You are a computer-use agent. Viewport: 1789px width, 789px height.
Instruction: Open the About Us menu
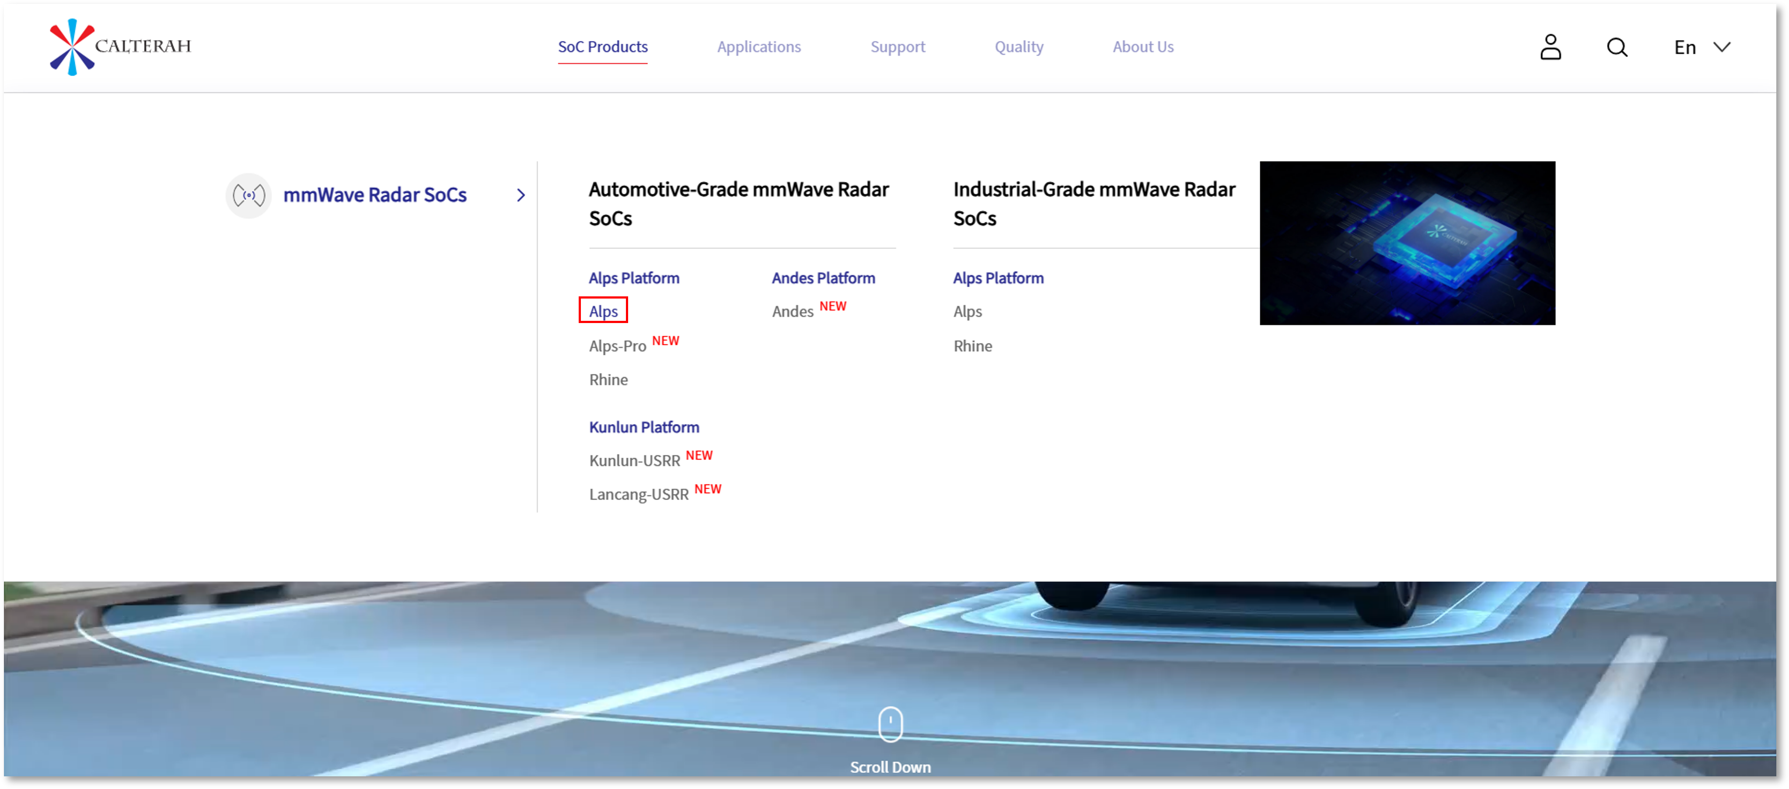[1143, 47]
